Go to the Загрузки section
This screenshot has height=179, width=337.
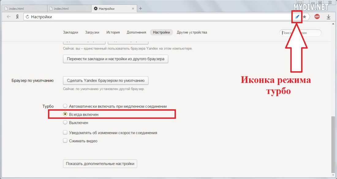pos(92,32)
